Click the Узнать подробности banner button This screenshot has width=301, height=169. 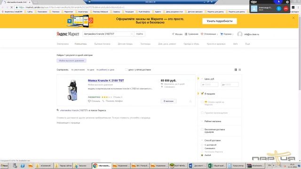coord(220,21)
